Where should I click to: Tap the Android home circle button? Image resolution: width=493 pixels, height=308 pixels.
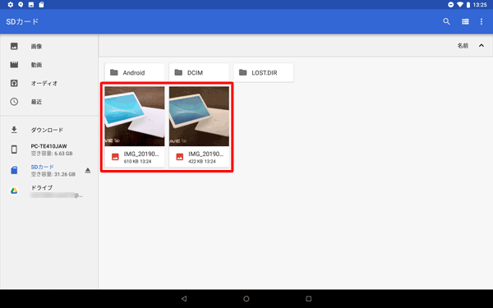[x=246, y=299]
